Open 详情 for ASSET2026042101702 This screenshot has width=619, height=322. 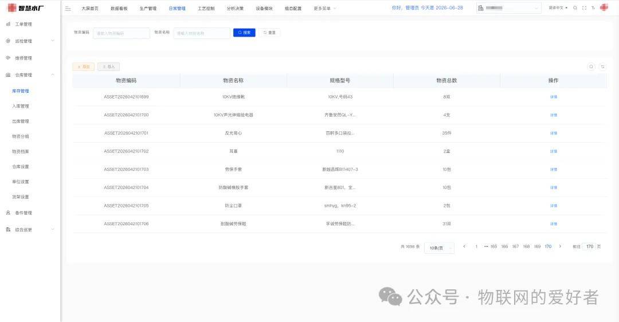pos(554,151)
